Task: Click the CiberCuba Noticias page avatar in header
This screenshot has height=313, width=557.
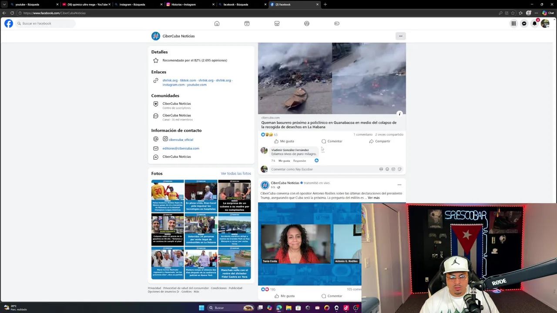Action: (x=155, y=36)
